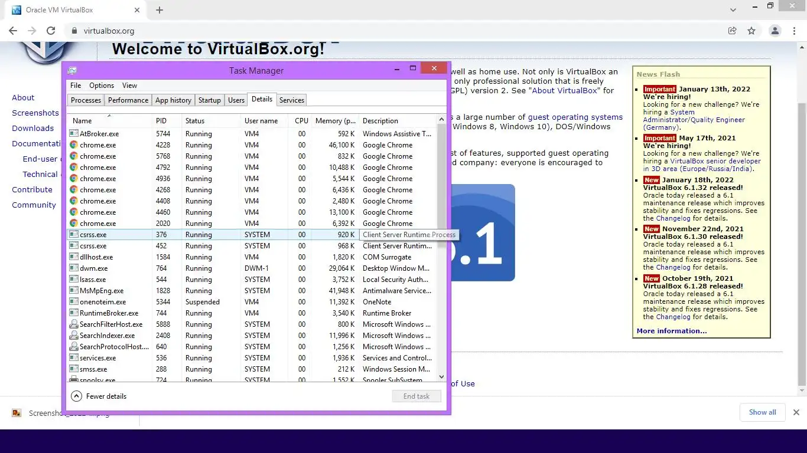The width and height of the screenshot is (807, 453).
Task: Open the Screenshots link in sidebar
Action: [35, 113]
